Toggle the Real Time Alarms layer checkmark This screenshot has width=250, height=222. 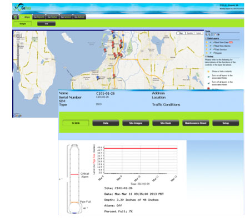coord(211,46)
